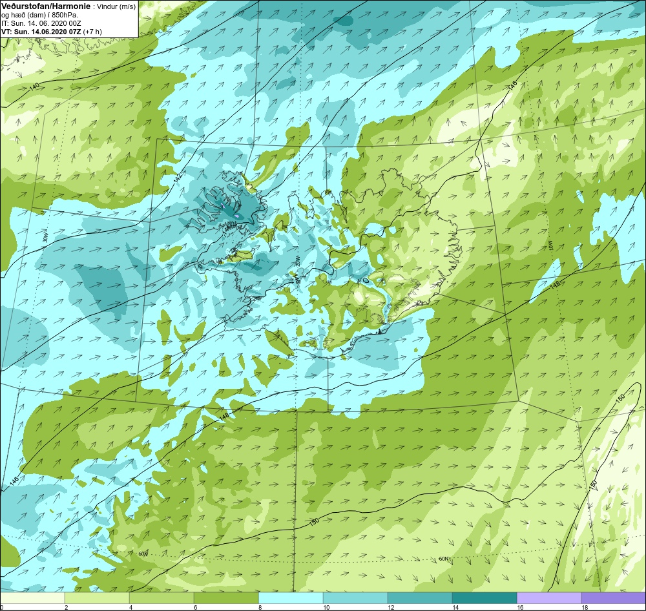Screen dimensions: 646x611
Task: Click the 30W longitude label
Action: pyautogui.click(x=45, y=236)
